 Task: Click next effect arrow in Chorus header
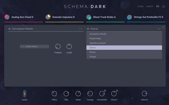point(160,29)
